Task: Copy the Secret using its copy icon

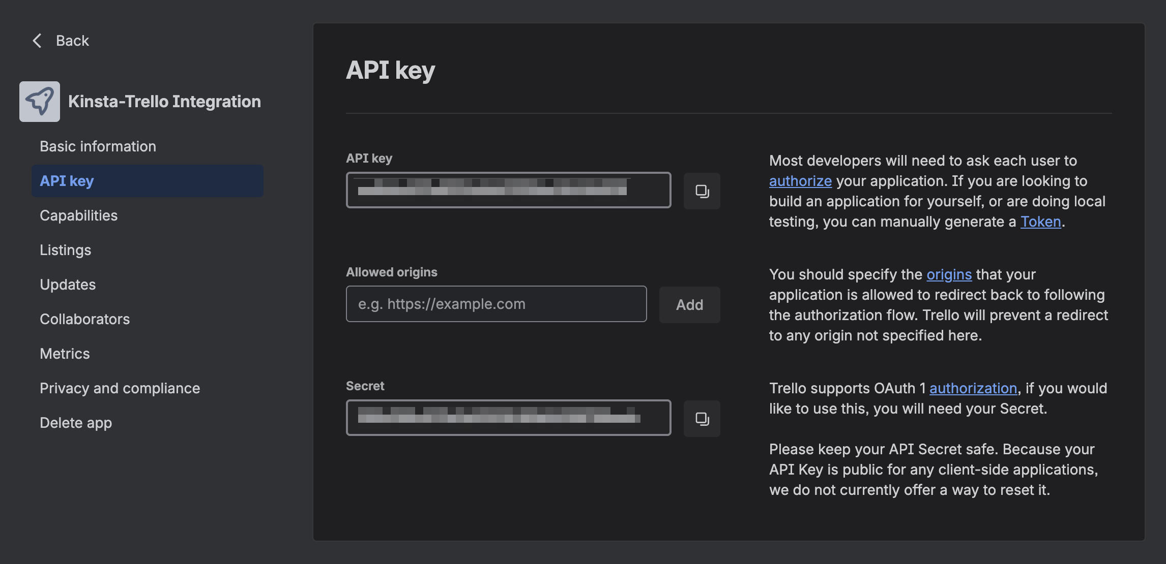Action: tap(702, 419)
